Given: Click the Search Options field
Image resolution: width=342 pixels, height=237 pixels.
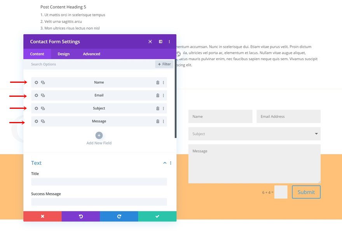Looking at the screenshot, I should (x=58, y=64).
